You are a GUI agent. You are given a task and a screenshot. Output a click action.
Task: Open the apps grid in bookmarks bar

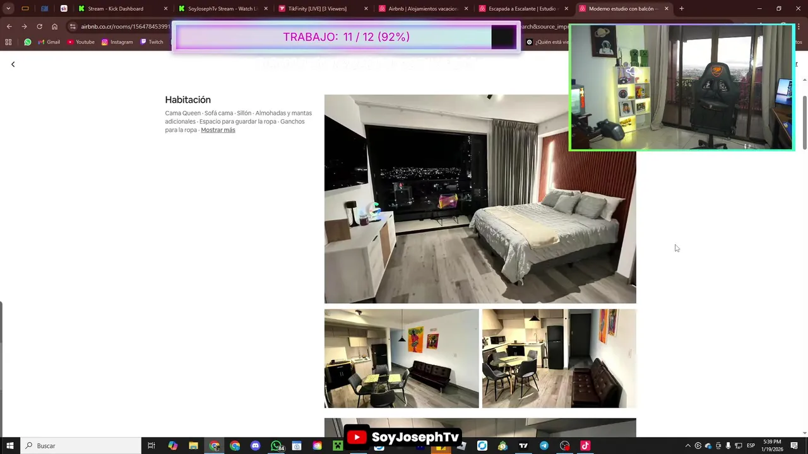click(x=8, y=42)
